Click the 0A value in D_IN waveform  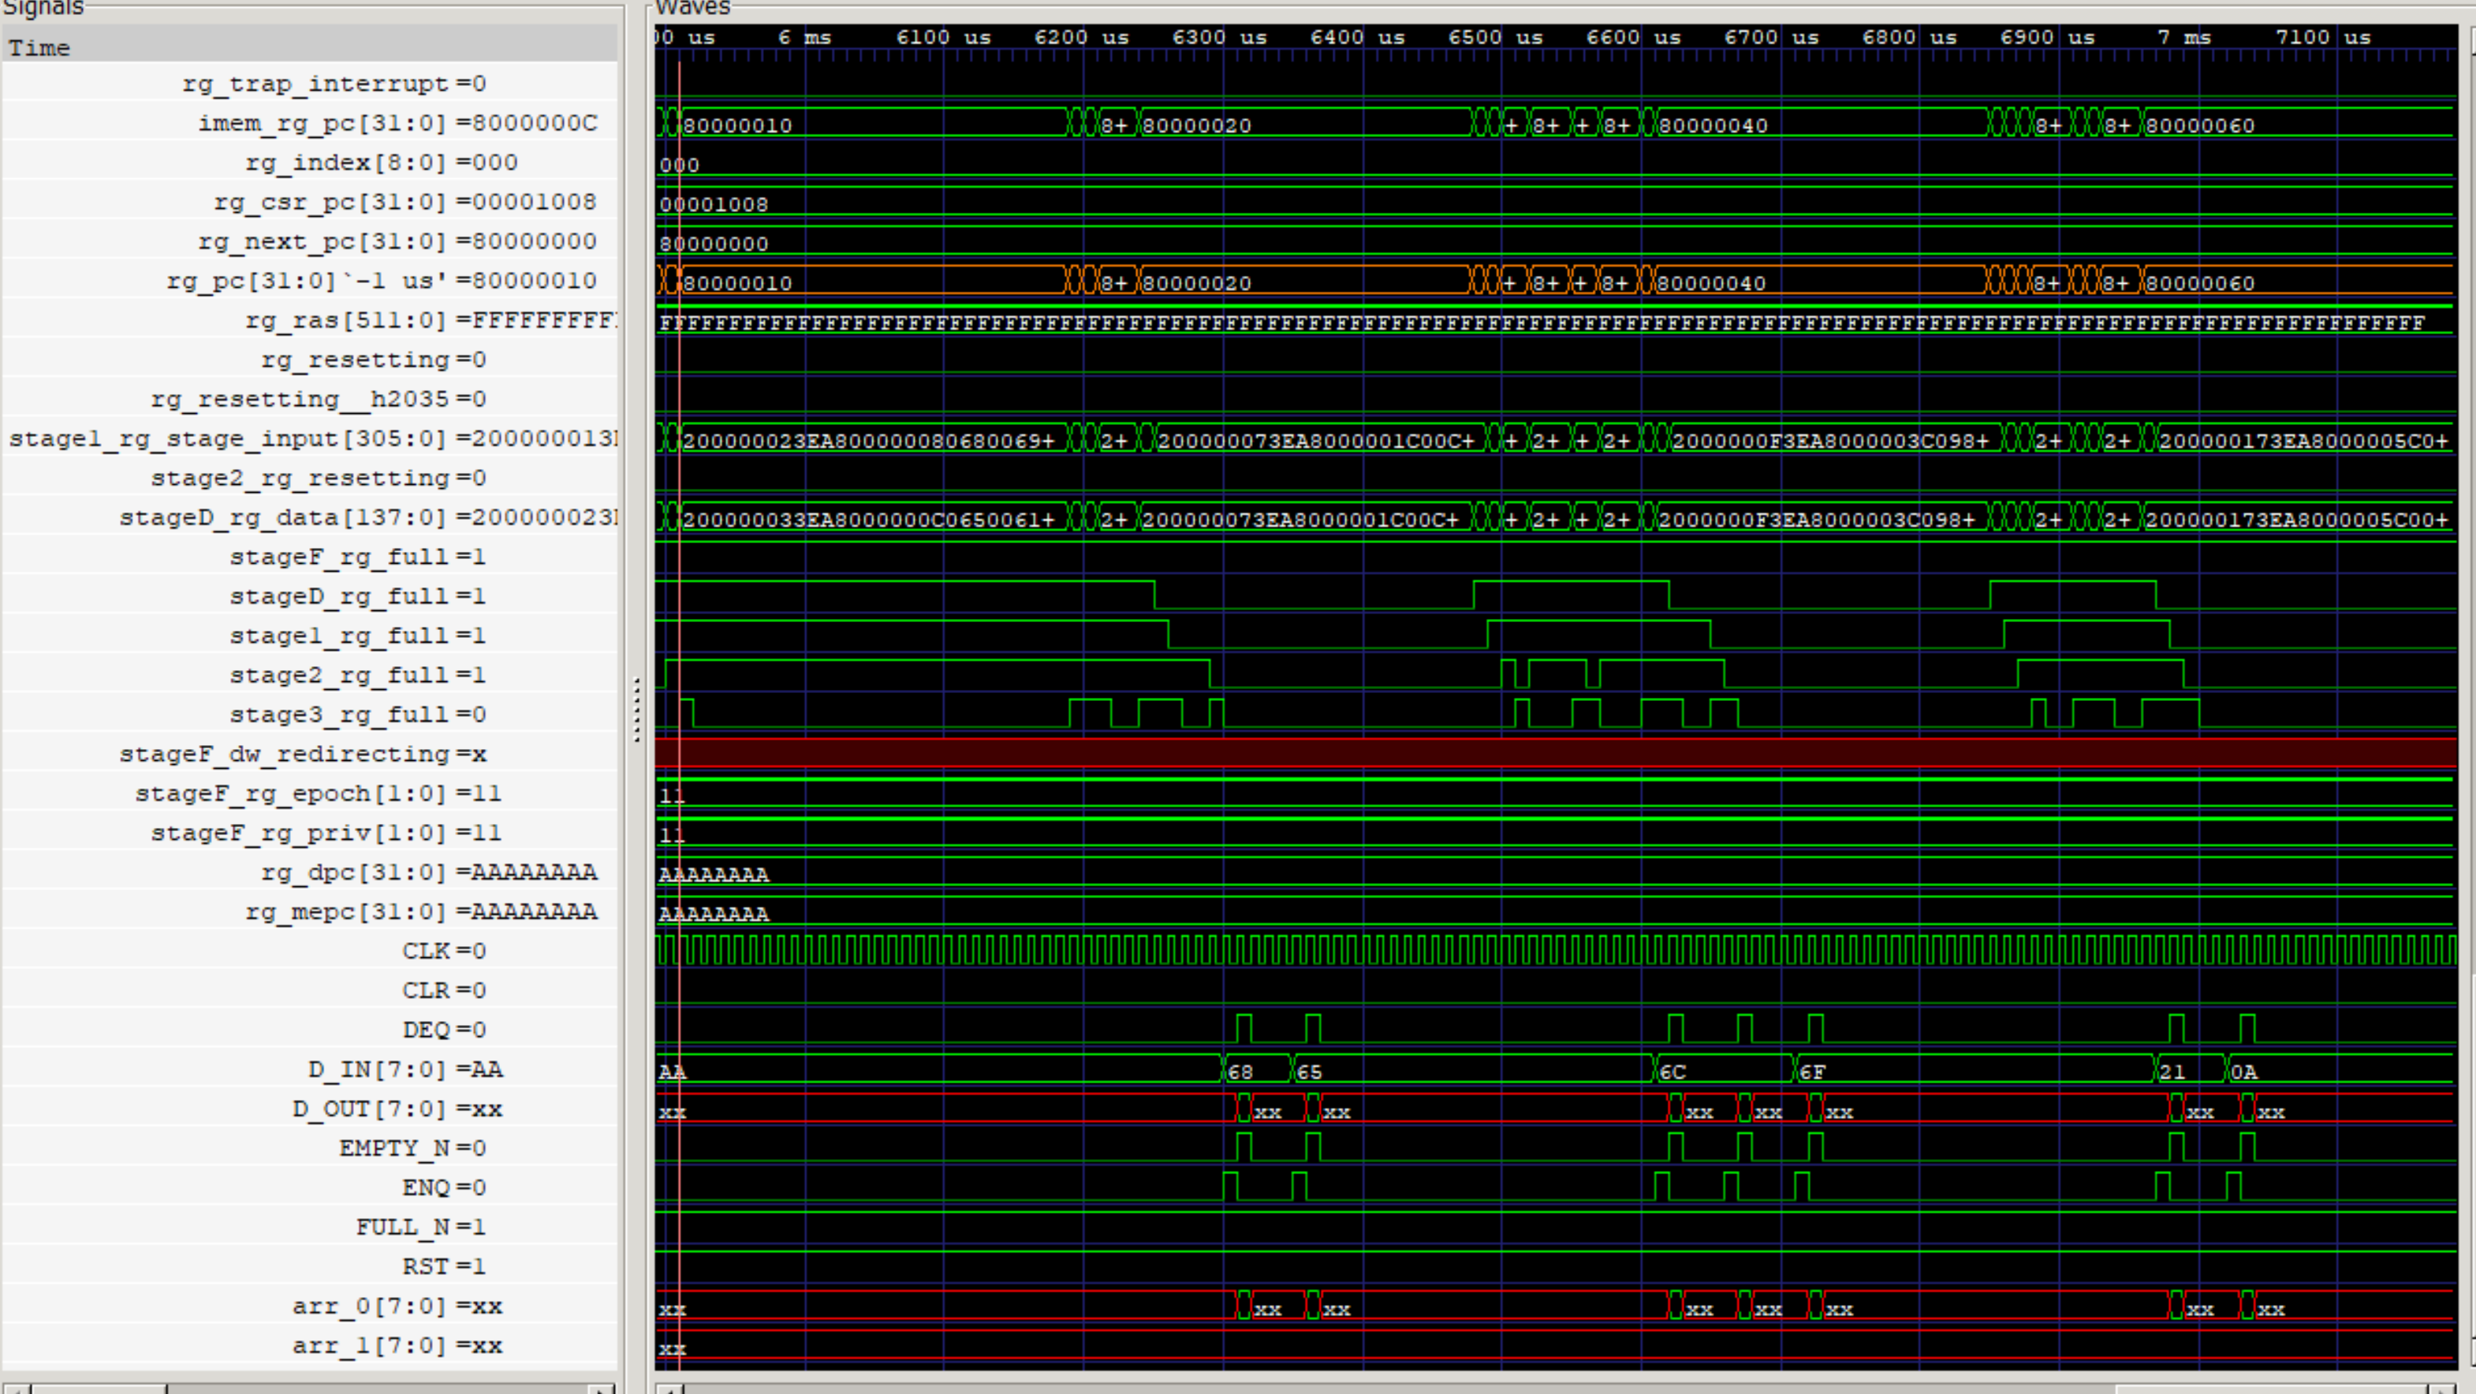[x=2243, y=1072]
